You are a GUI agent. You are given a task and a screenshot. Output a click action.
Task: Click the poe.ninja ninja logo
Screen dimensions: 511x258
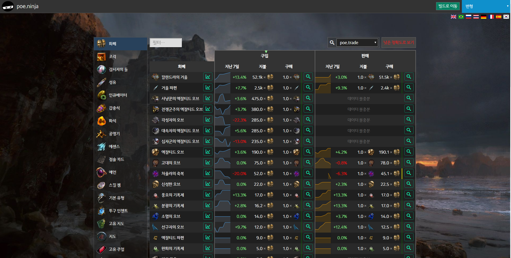click(x=8, y=6)
